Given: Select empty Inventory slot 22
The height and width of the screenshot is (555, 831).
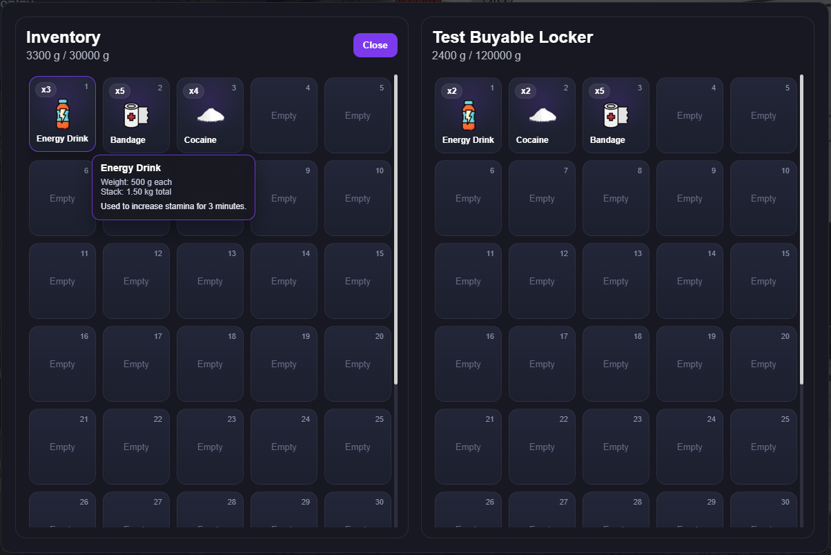Looking at the screenshot, I should click(x=136, y=447).
